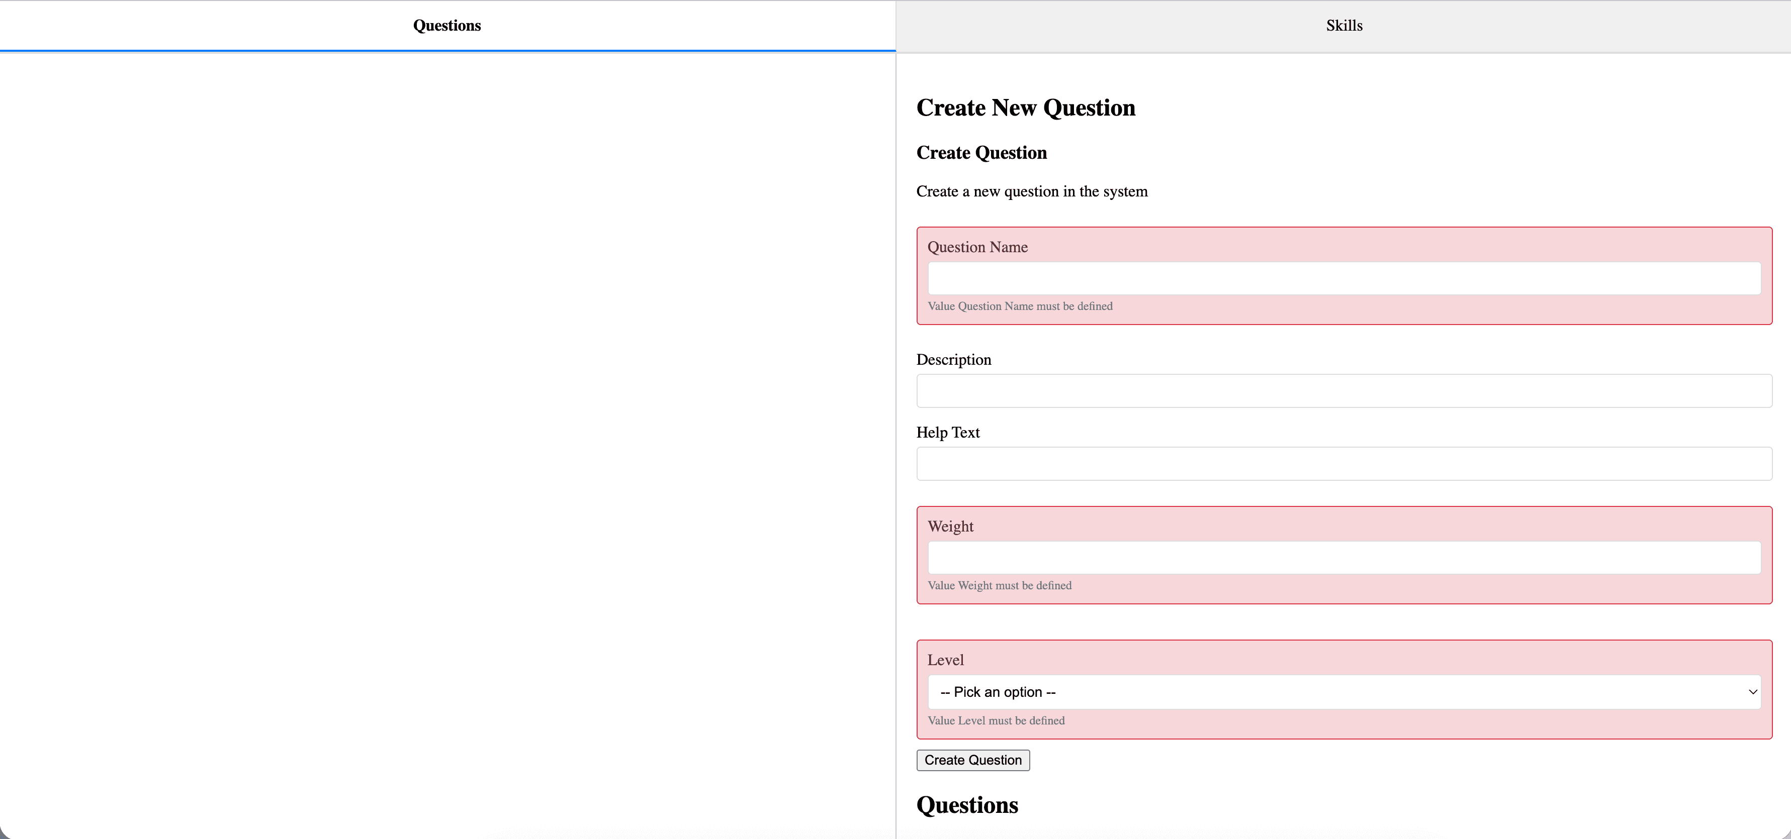
Task: Click the Help Text label
Action: pyautogui.click(x=948, y=433)
